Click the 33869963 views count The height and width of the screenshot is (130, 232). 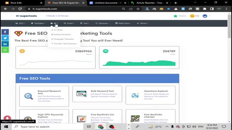click(x=83, y=51)
